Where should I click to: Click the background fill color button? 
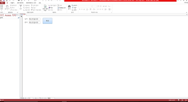click(94, 9)
